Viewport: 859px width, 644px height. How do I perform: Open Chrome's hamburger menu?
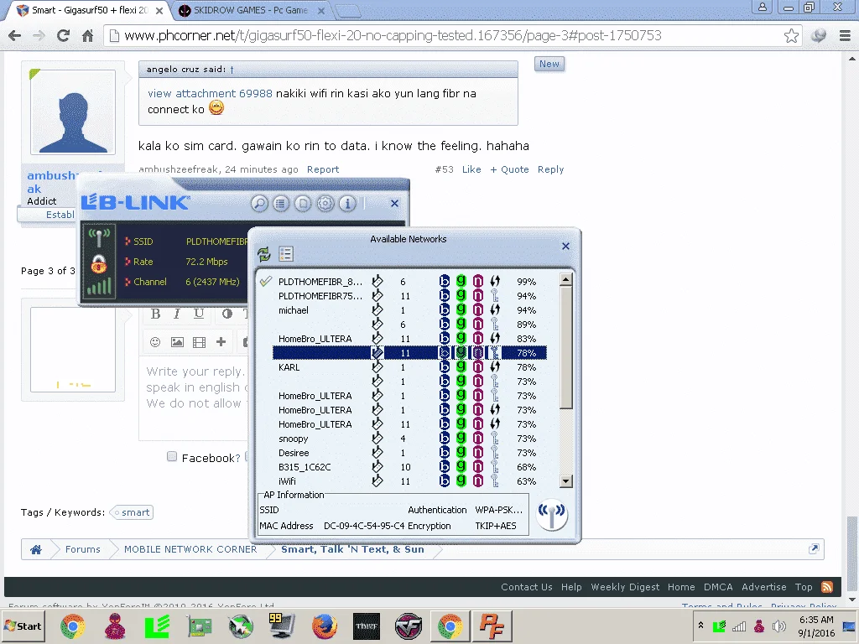click(845, 35)
